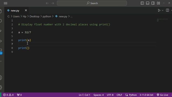The width and height of the screenshot is (172, 97).
Task: Click the comment text on line 2
Action: click(64, 25)
